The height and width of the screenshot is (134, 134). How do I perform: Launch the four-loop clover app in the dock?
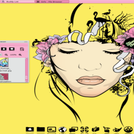[x=84, y=130]
